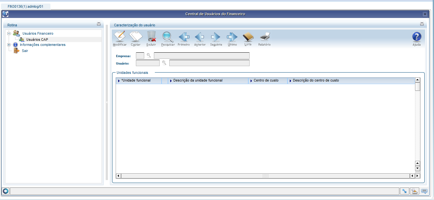Open the chat bubble icon in status bar
Image resolution: width=434 pixels, height=200 pixels.
[x=424, y=191]
